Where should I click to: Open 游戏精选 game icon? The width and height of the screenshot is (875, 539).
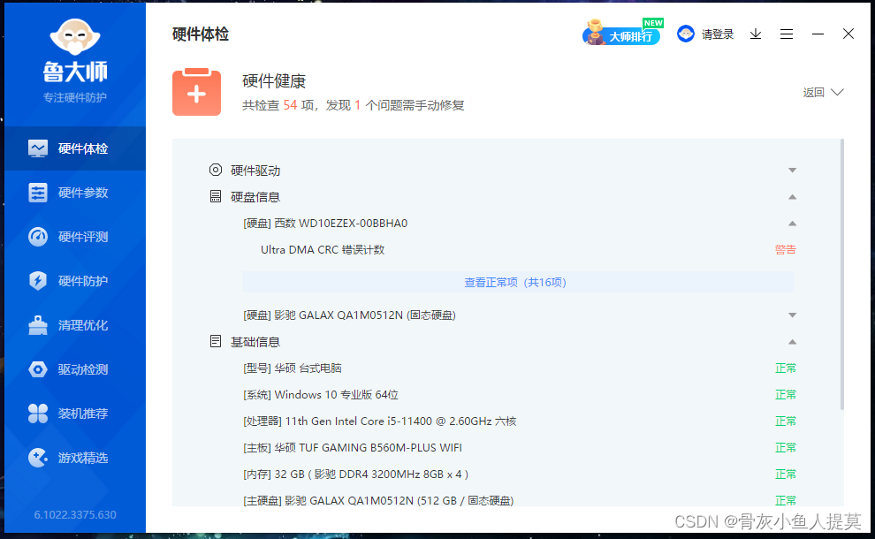point(38,458)
